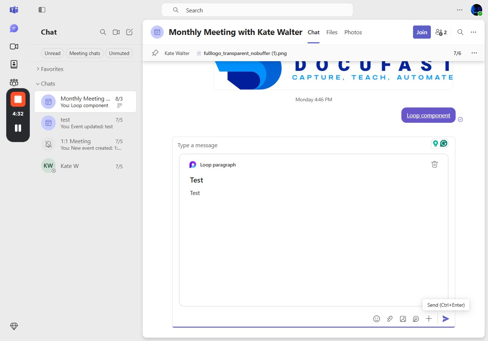Click the Monthly Meeting with Kate Walter title
This screenshot has width=488, height=341.
tap(235, 32)
